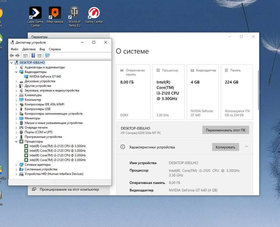This screenshot has width=280, height=227.
Task: Launch the Мир танков desktop icon
Action: pos(55,15)
